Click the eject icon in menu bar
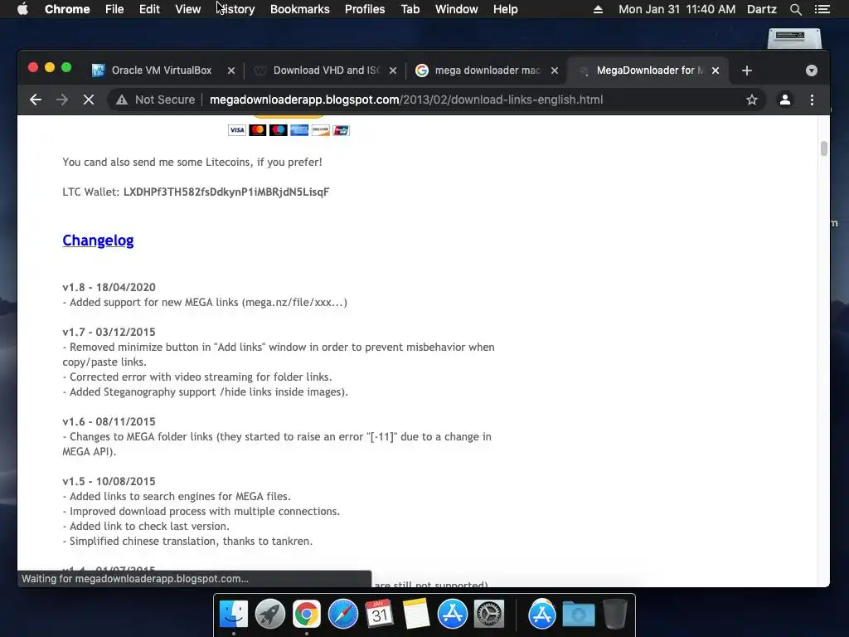This screenshot has height=637, width=849. coord(598,9)
